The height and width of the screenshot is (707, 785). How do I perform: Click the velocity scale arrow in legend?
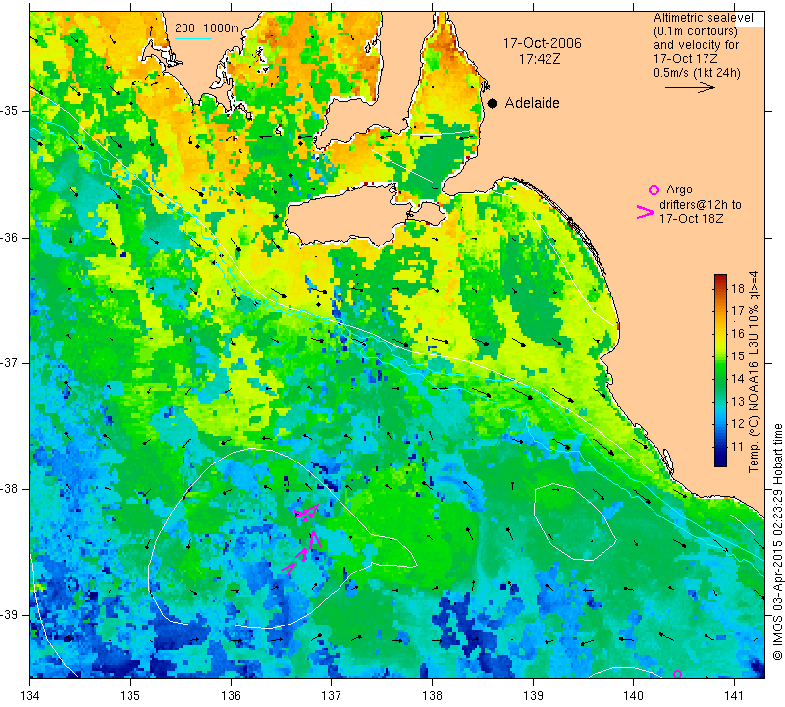click(x=690, y=87)
